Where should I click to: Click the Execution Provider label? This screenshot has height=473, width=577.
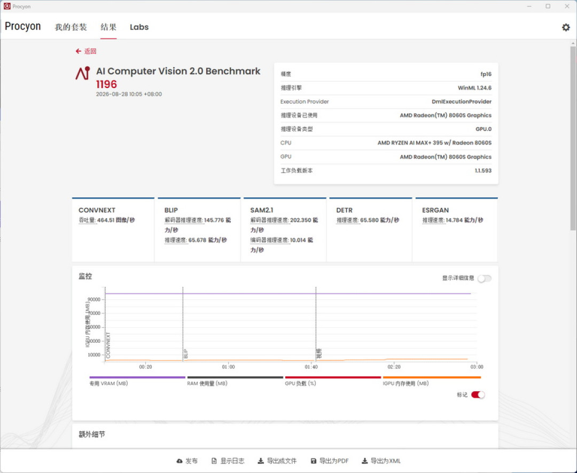305,101
